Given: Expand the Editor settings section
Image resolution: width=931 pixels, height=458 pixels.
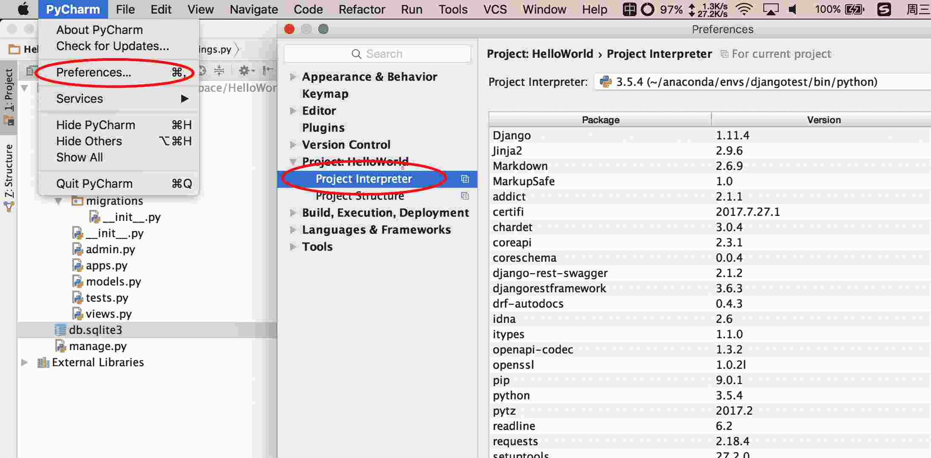Looking at the screenshot, I should 293,111.
